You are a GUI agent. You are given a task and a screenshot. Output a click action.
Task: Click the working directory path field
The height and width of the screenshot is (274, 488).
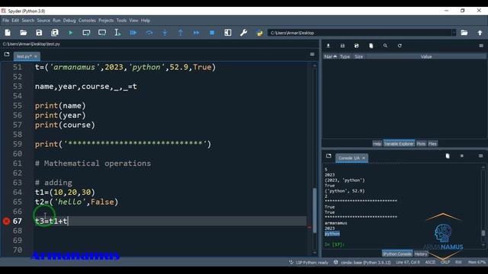pyautogui.click(x=359, y=33)
